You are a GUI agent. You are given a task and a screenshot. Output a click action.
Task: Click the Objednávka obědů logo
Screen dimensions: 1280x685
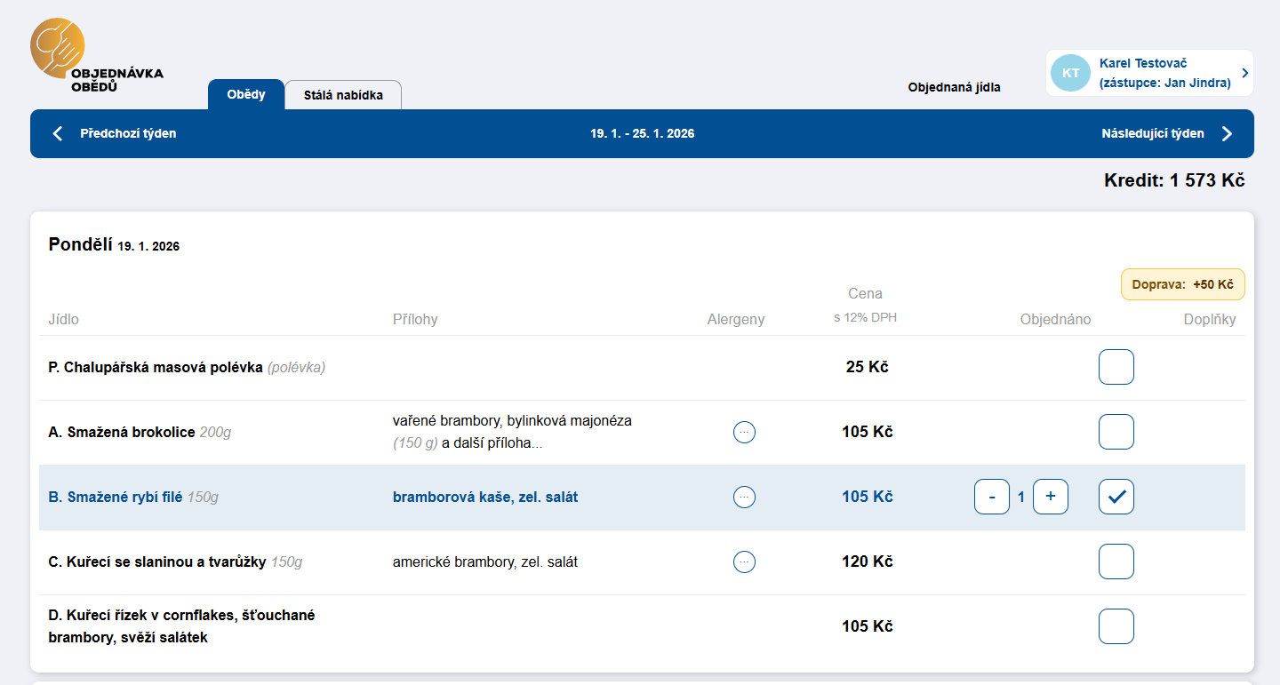(96, 57)
